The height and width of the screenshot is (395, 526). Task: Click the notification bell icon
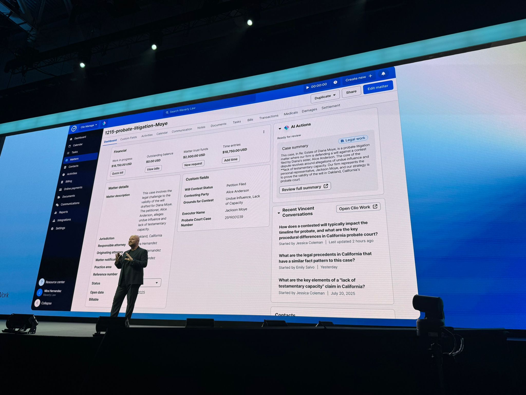pyautogui.click(x=383, y=74)
